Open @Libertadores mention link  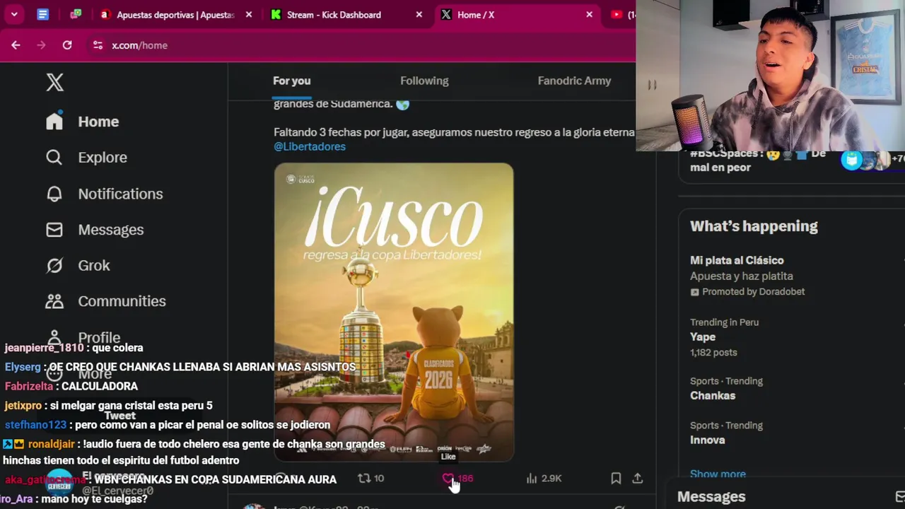coord(310,146)
